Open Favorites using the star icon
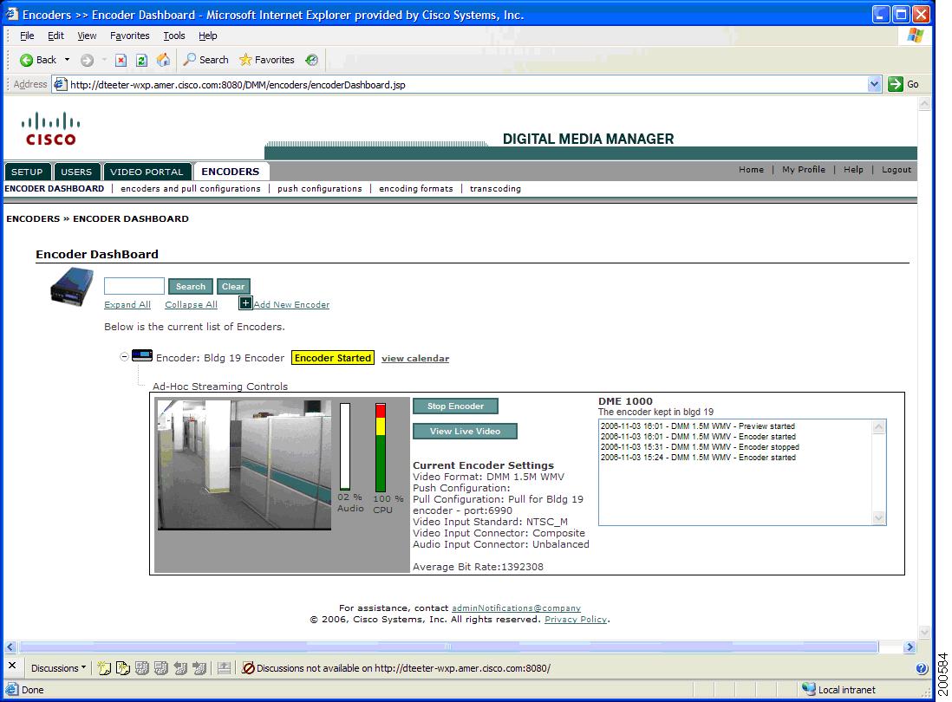The height and width of the screenshot is (702, 952). pos(246,60)
